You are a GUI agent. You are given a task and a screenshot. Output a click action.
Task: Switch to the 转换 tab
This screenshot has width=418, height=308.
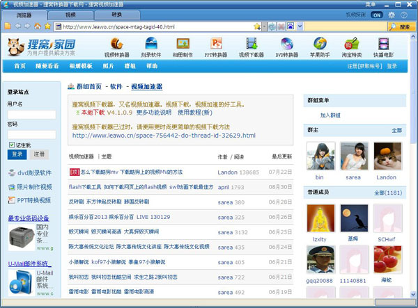pos(117,15)
